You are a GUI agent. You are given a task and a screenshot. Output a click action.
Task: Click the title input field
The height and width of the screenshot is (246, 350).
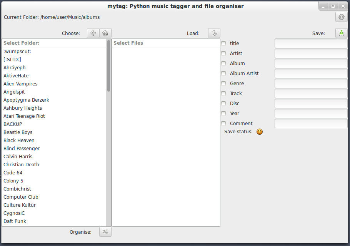311,44
